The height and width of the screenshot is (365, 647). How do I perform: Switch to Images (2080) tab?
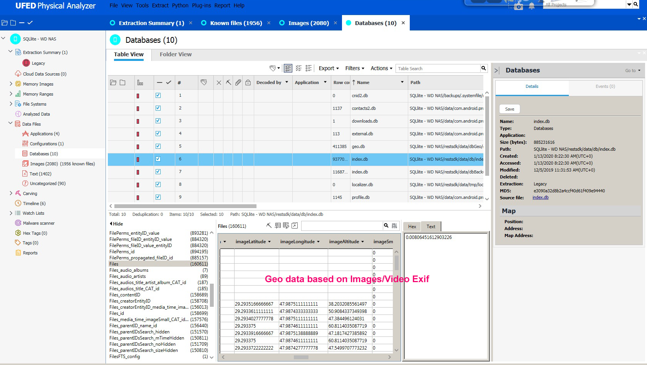309,23
